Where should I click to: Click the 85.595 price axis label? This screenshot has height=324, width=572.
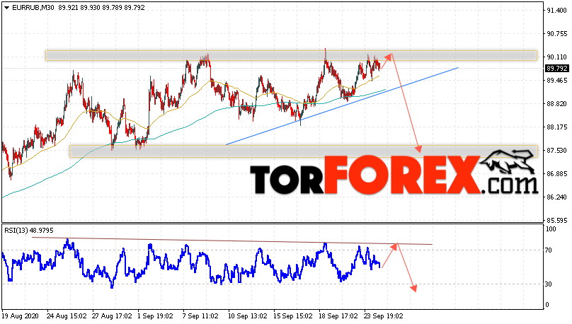(556, 221)
